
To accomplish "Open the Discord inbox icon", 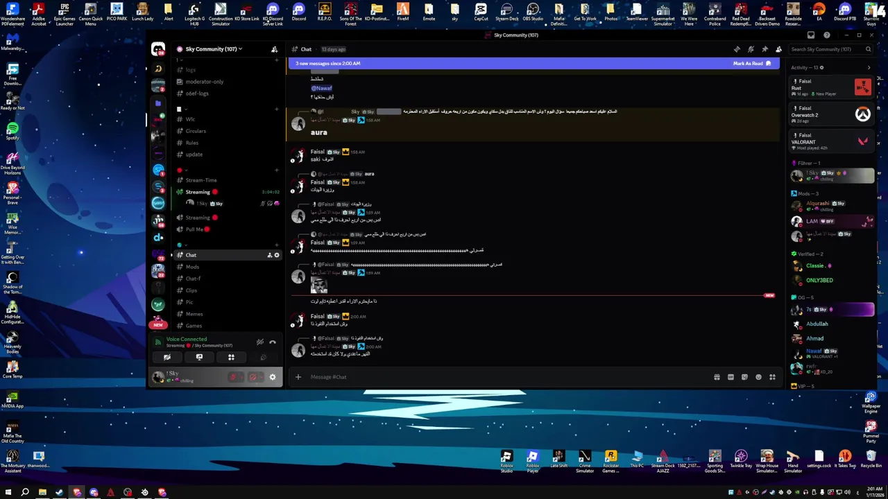I will point(811,35).
